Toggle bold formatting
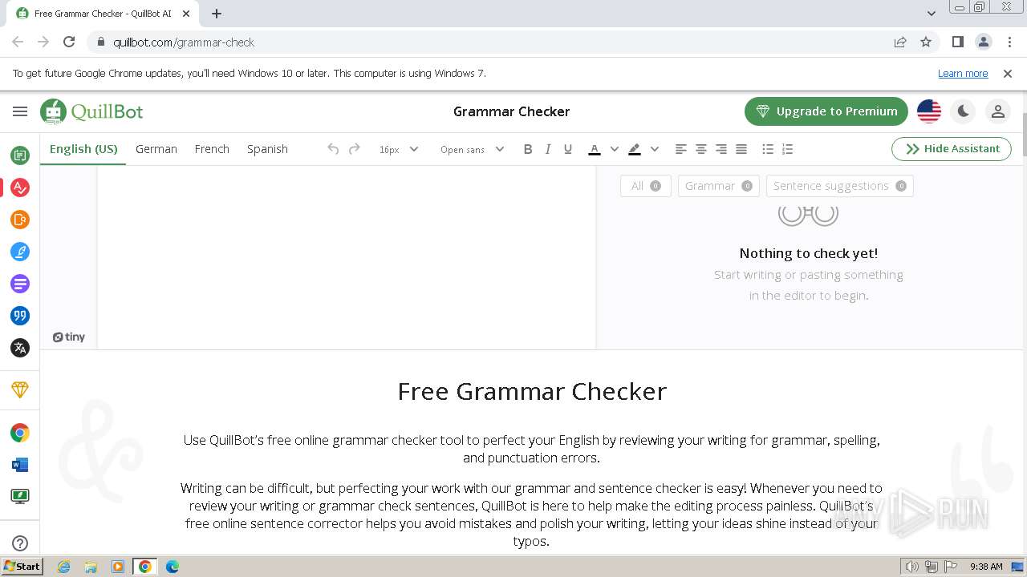The image size is (1027, 577). (528, 149)
